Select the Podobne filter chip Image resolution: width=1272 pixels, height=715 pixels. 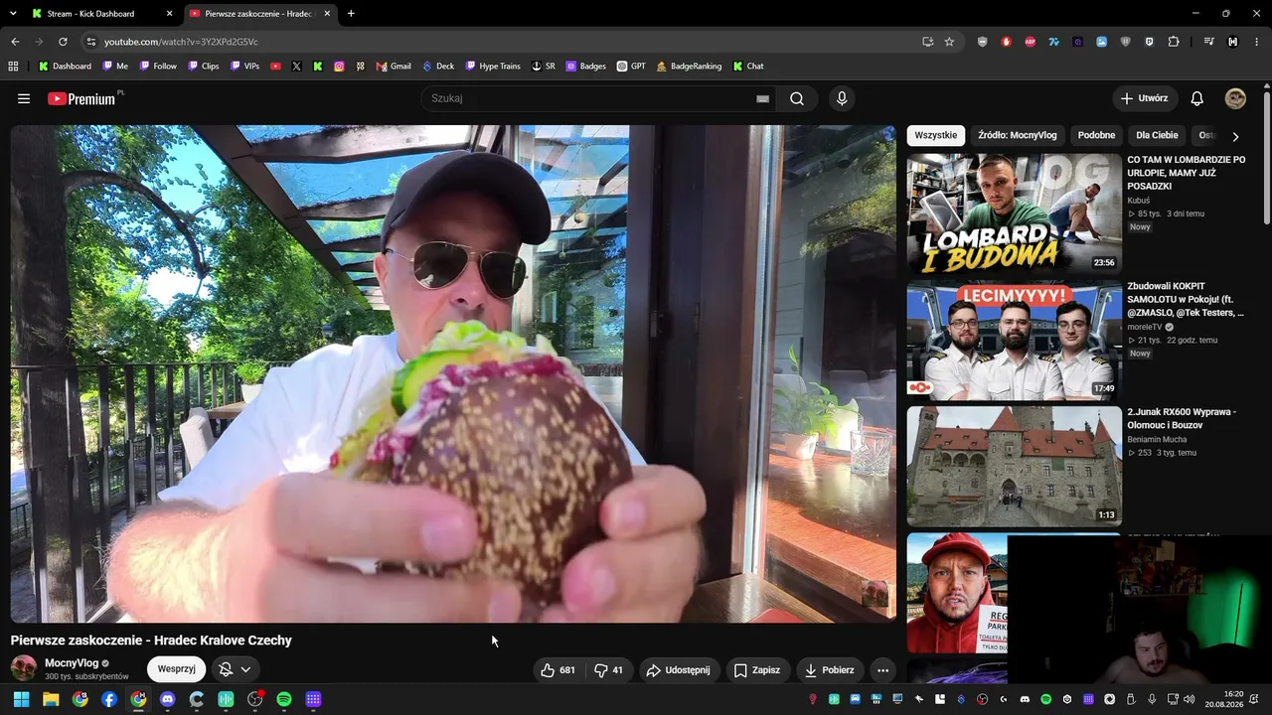pyautogui.click(x=1096, y=135)
